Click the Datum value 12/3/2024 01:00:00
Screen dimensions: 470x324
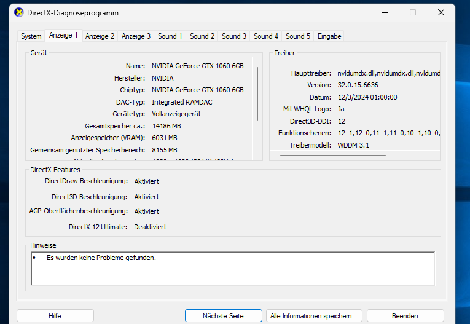[367, 97]
